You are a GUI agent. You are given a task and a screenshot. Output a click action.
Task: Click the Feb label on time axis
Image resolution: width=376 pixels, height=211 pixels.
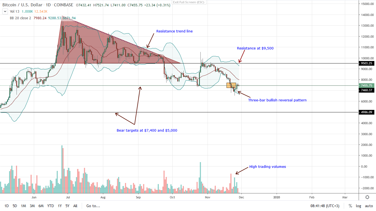tap(311, 197)
